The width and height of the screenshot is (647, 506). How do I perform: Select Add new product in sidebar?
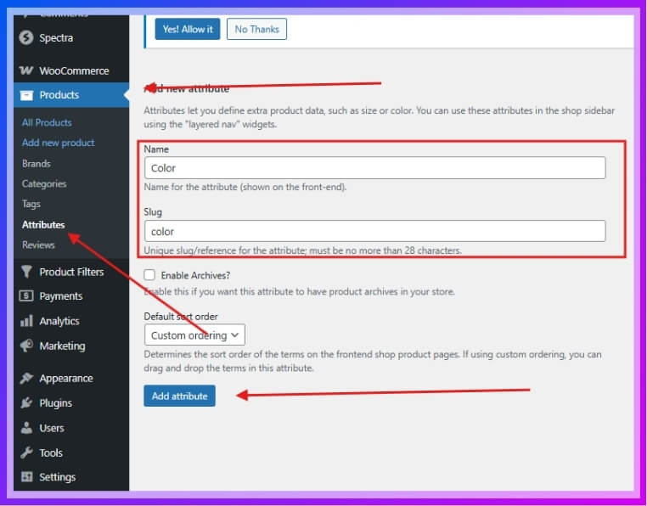(58, 143)
